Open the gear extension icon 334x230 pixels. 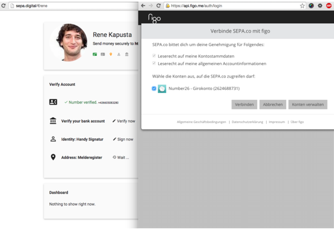pos(320,6)
